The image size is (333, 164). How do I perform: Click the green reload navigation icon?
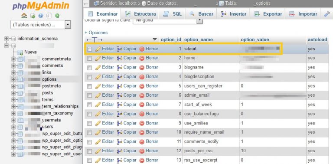[57, 16]
